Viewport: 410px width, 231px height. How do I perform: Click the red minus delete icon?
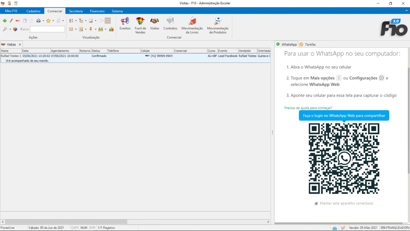point(18,21)
